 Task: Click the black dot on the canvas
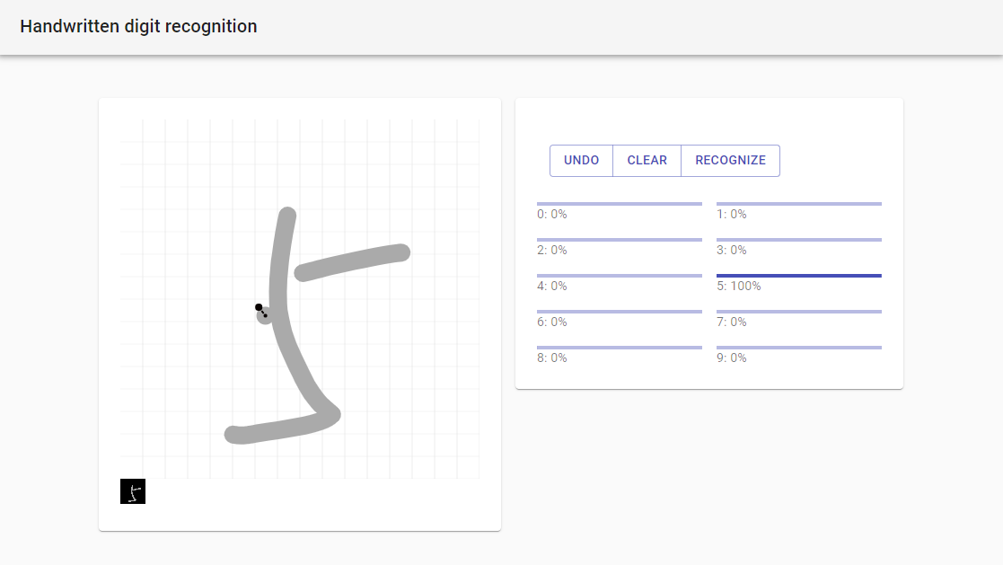[259, 307]
